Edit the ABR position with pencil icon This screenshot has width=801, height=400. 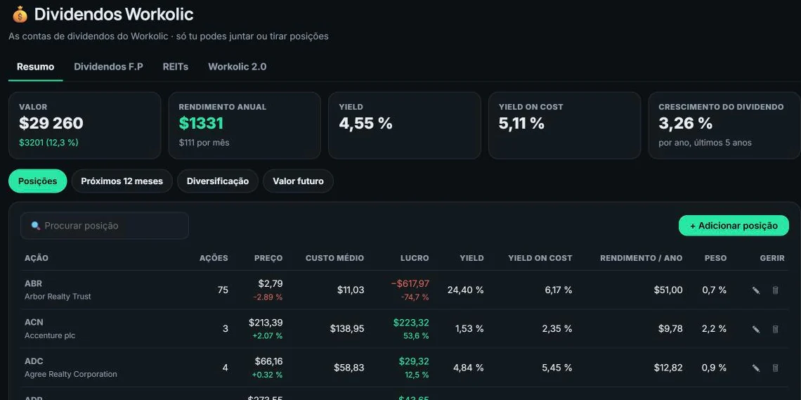pos(756,290)
